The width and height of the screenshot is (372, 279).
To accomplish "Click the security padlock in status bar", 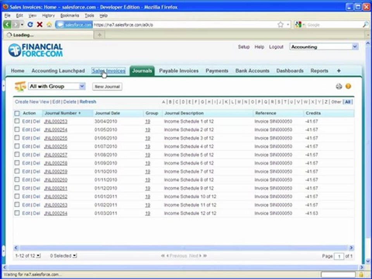I will click(361, 274).
